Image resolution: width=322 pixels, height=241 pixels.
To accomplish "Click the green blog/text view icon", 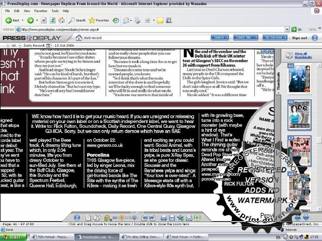I will [x=197, y=218].
